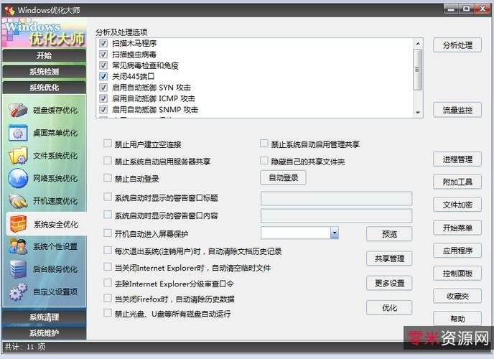This screenshot has width=494, height=359.
Task: Toggle 启用自动抵御 SNMP 攻击 checkbox
Action: [103, 109]
